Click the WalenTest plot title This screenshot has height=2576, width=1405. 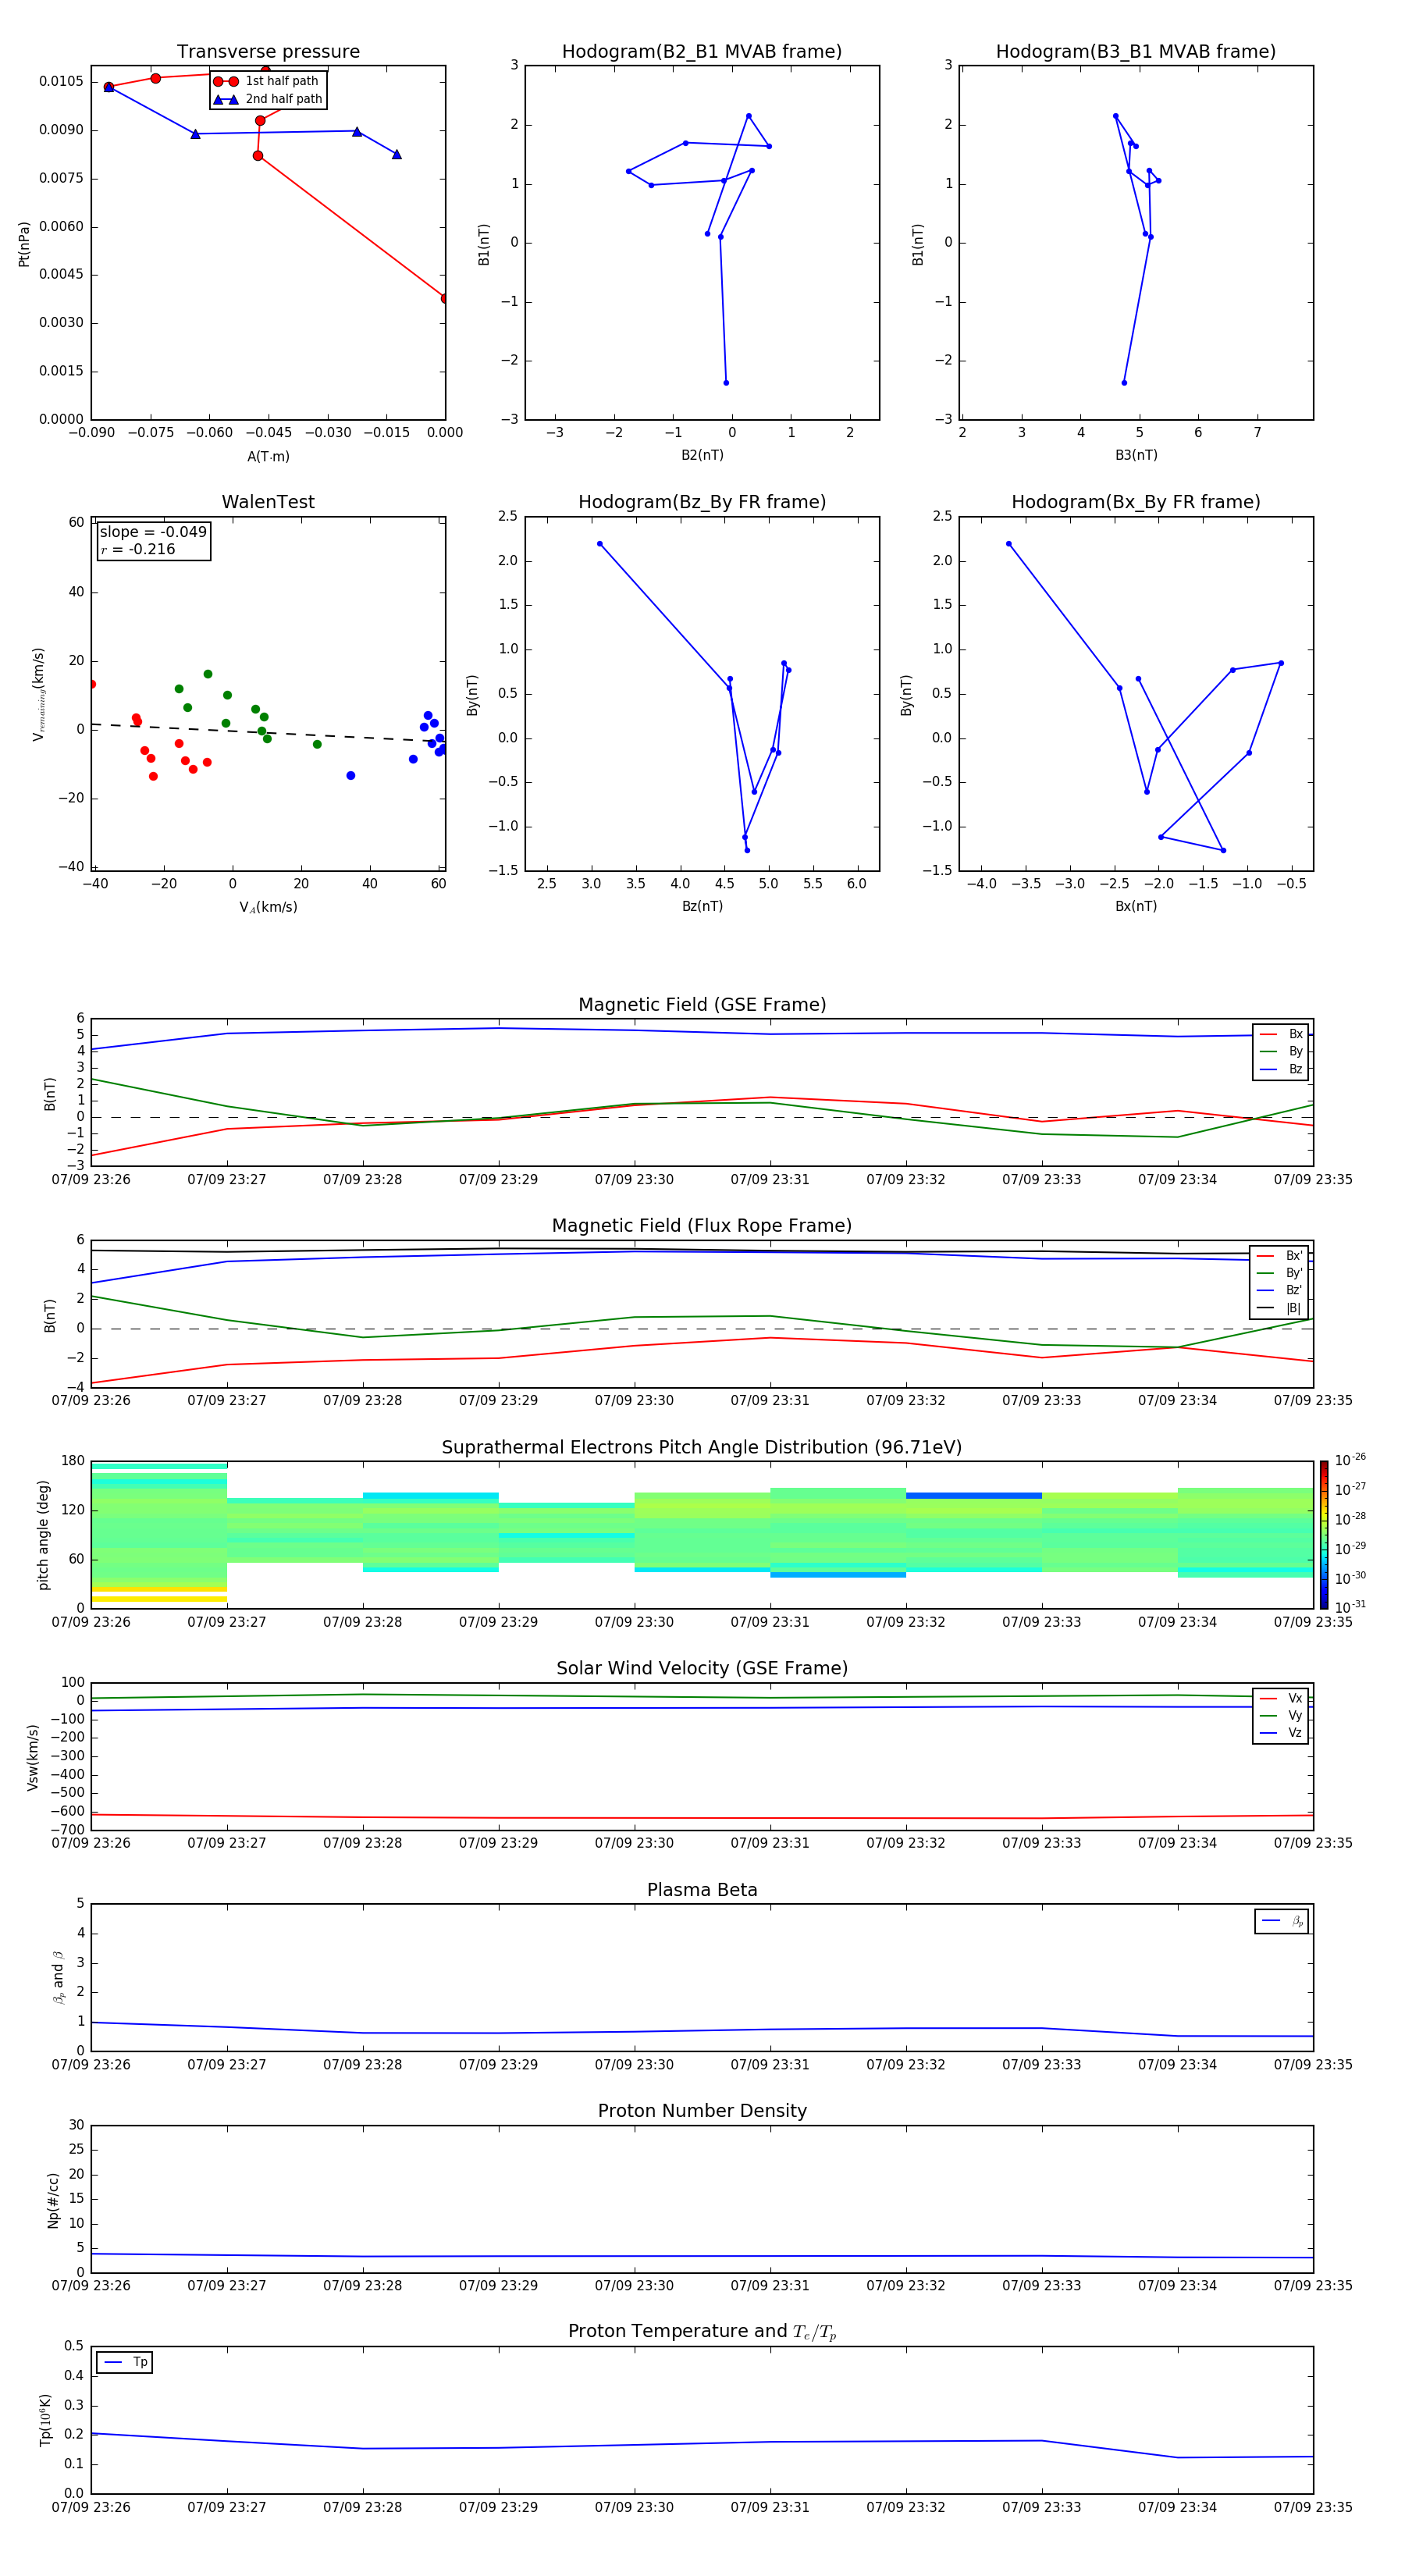[x=268, y=502]
